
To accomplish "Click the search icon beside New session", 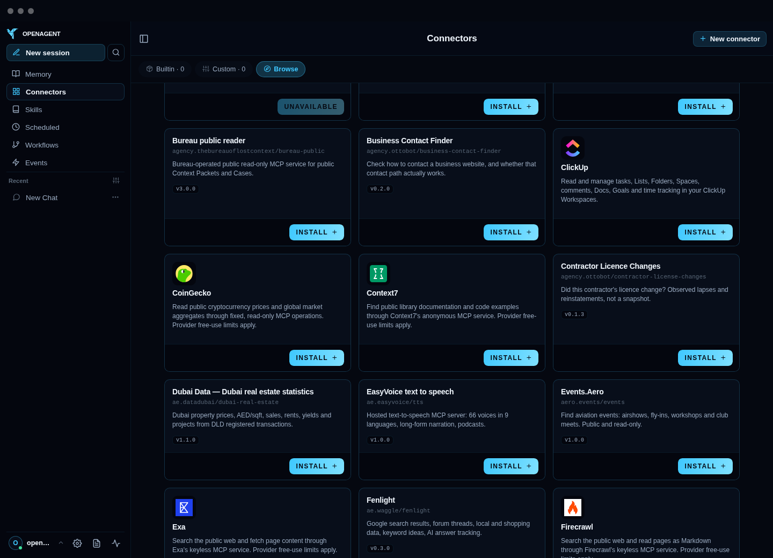I will 116,53.
